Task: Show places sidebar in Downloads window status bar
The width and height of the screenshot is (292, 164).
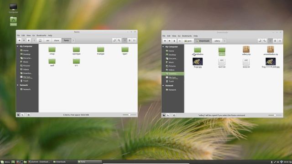Action: (x=164, y=115)
